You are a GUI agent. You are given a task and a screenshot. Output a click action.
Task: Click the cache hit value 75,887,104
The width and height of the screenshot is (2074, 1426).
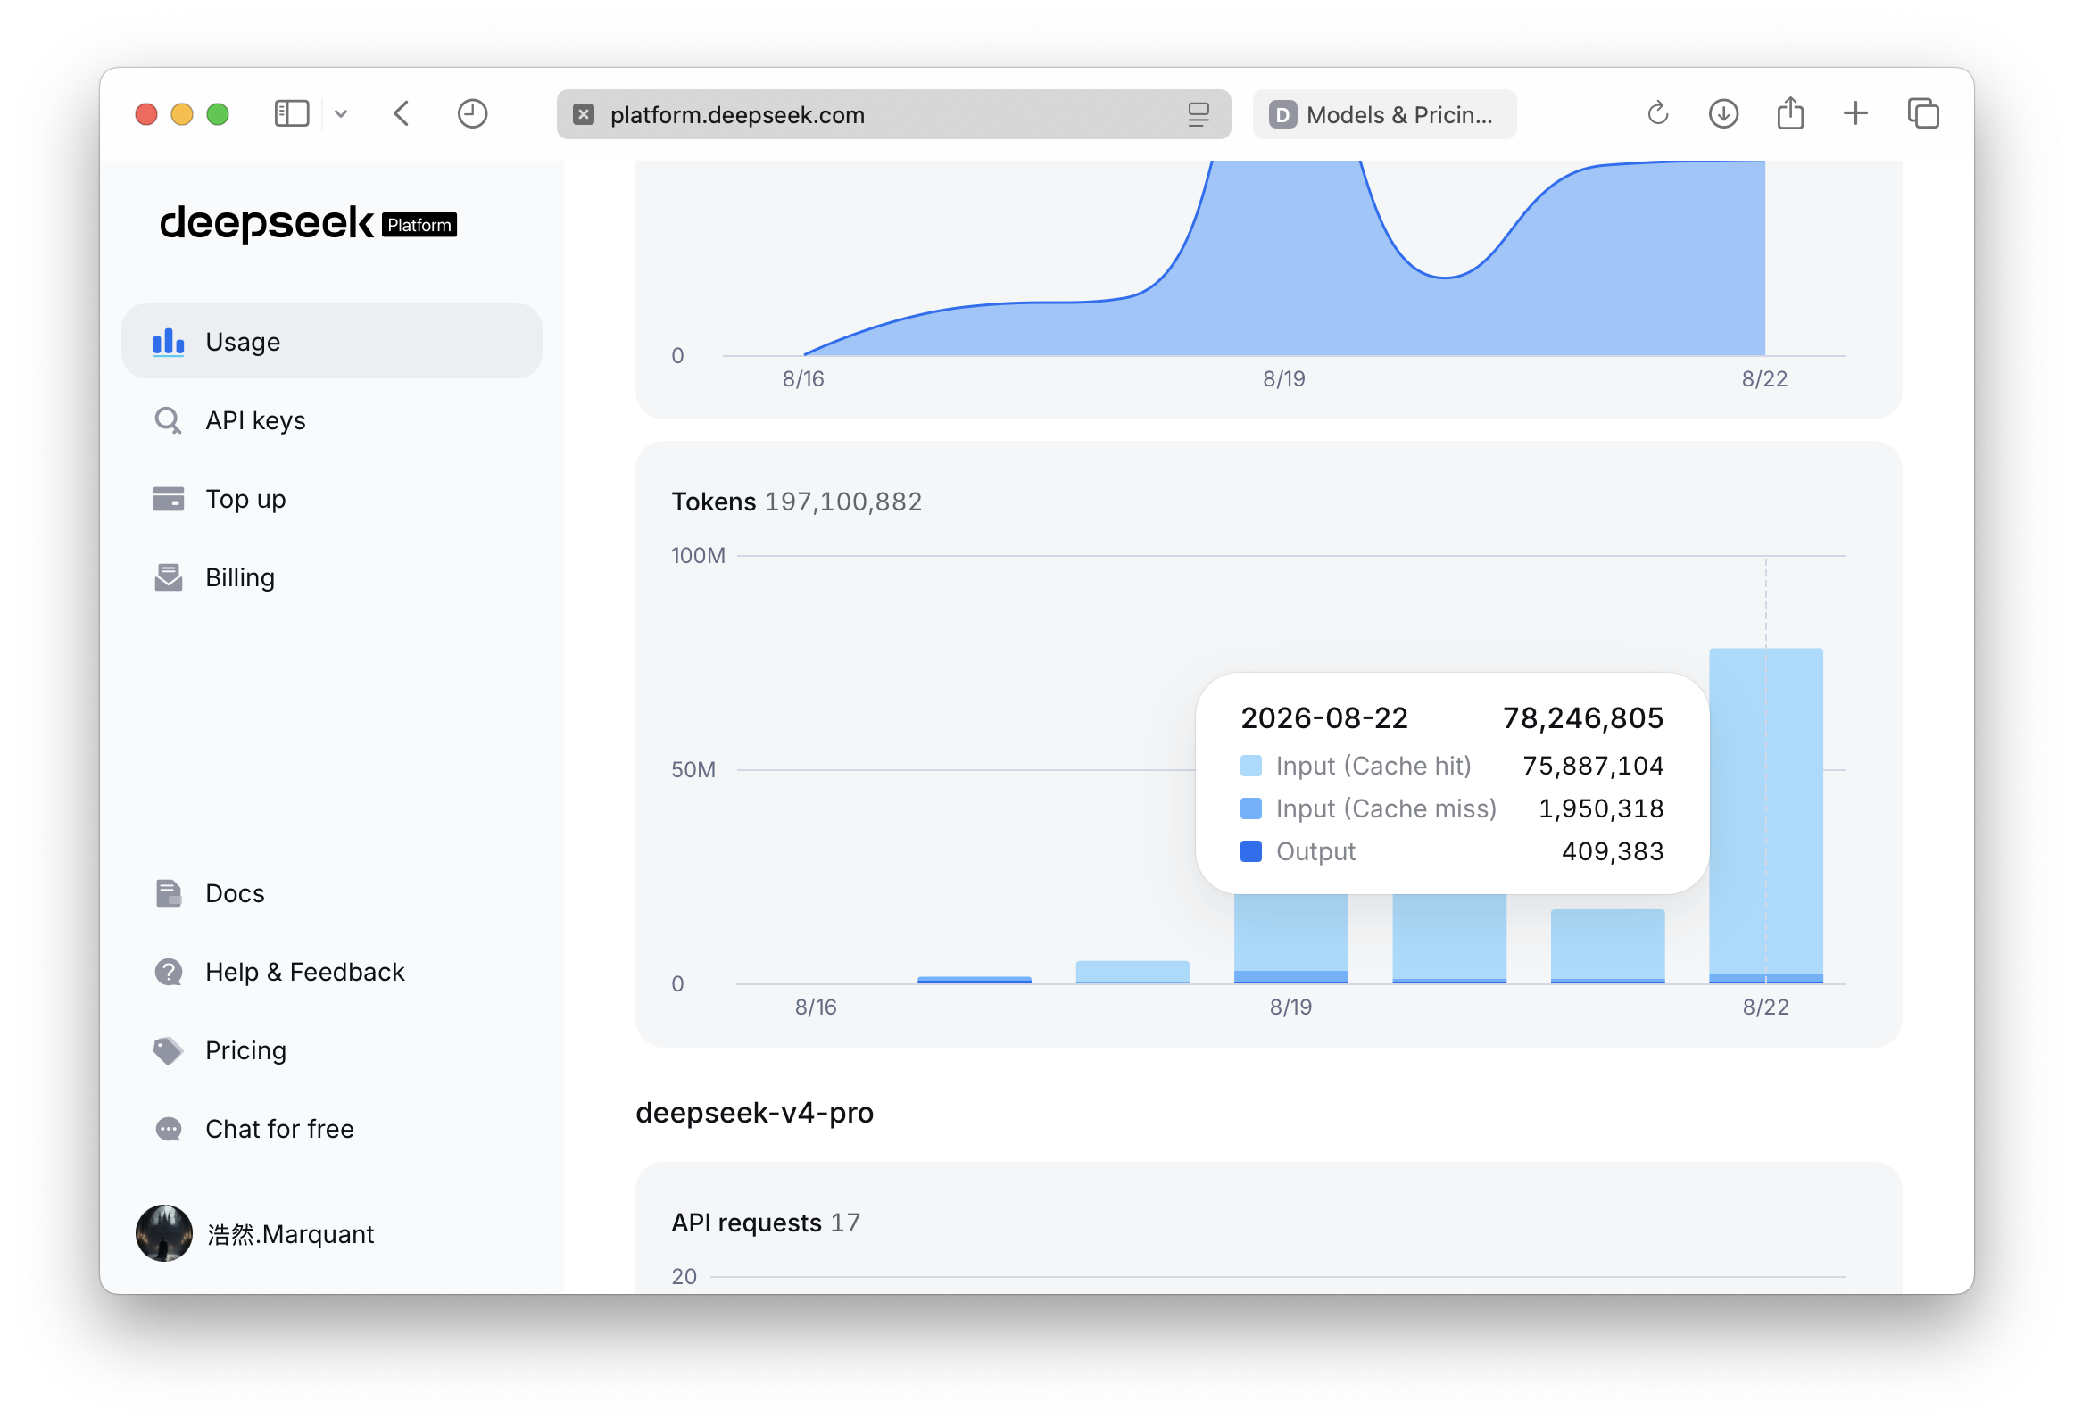(x=1592, y=766)
